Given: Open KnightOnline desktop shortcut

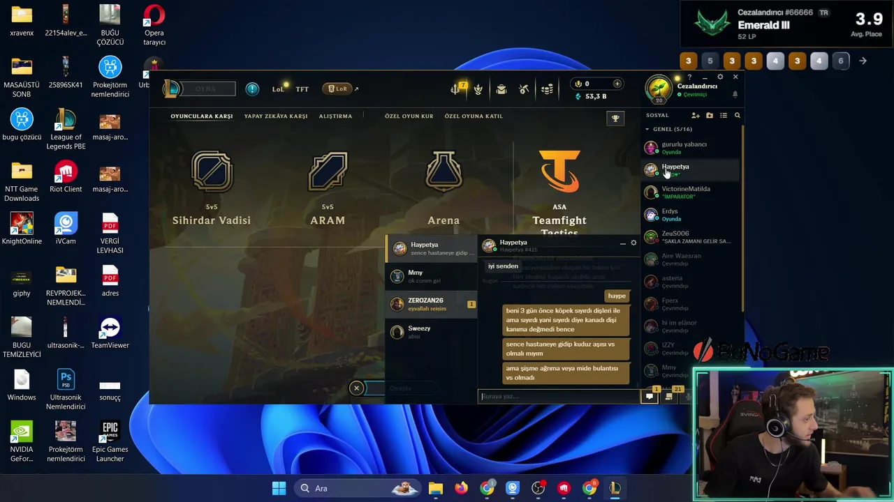Looking at the screenshot, I should pos(22,229).
